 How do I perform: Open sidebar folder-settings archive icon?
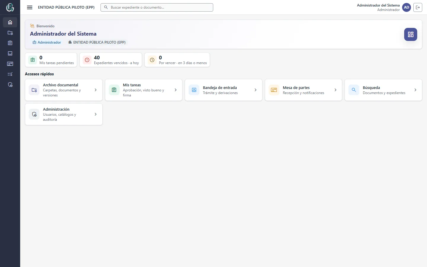click(10, 33)
